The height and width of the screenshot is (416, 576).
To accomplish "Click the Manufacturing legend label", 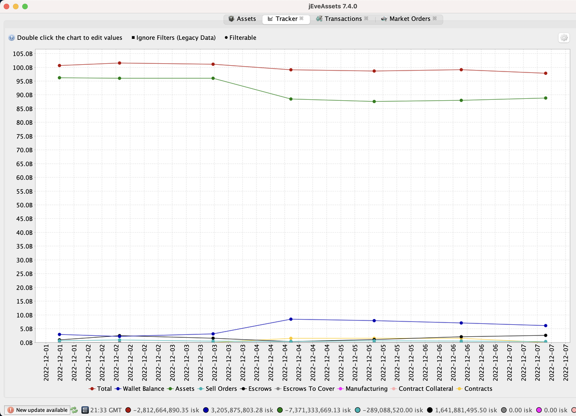I will (366, 389).
